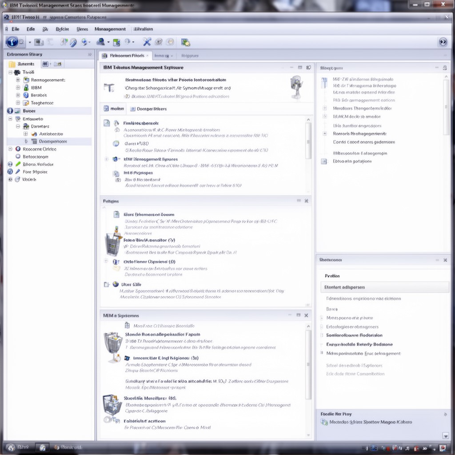This screenshot has width=455, height=455.
Task: Click the round blue globe toolbar button
Action: coord(12,42)
